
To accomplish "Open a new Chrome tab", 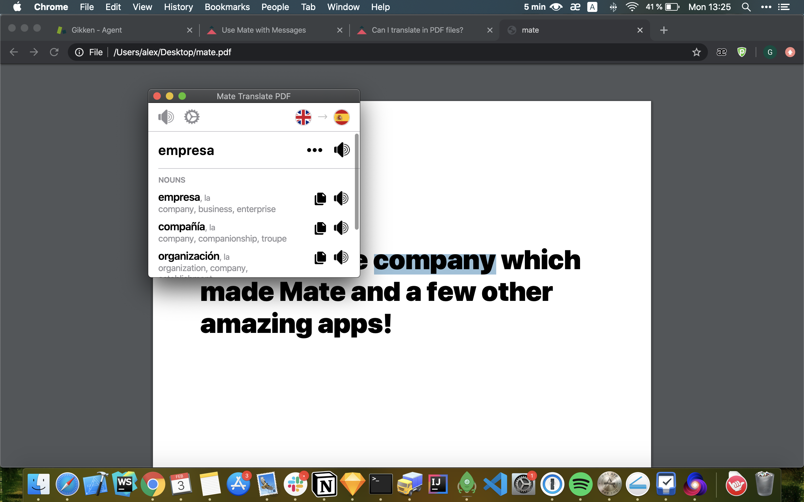I will (664, 30).
